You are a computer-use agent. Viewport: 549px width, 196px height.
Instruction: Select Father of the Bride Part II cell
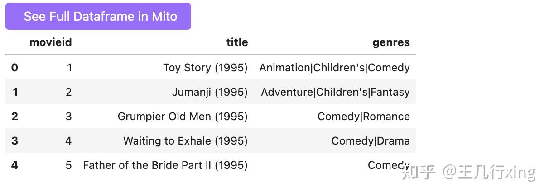click(x=165, y=165)
